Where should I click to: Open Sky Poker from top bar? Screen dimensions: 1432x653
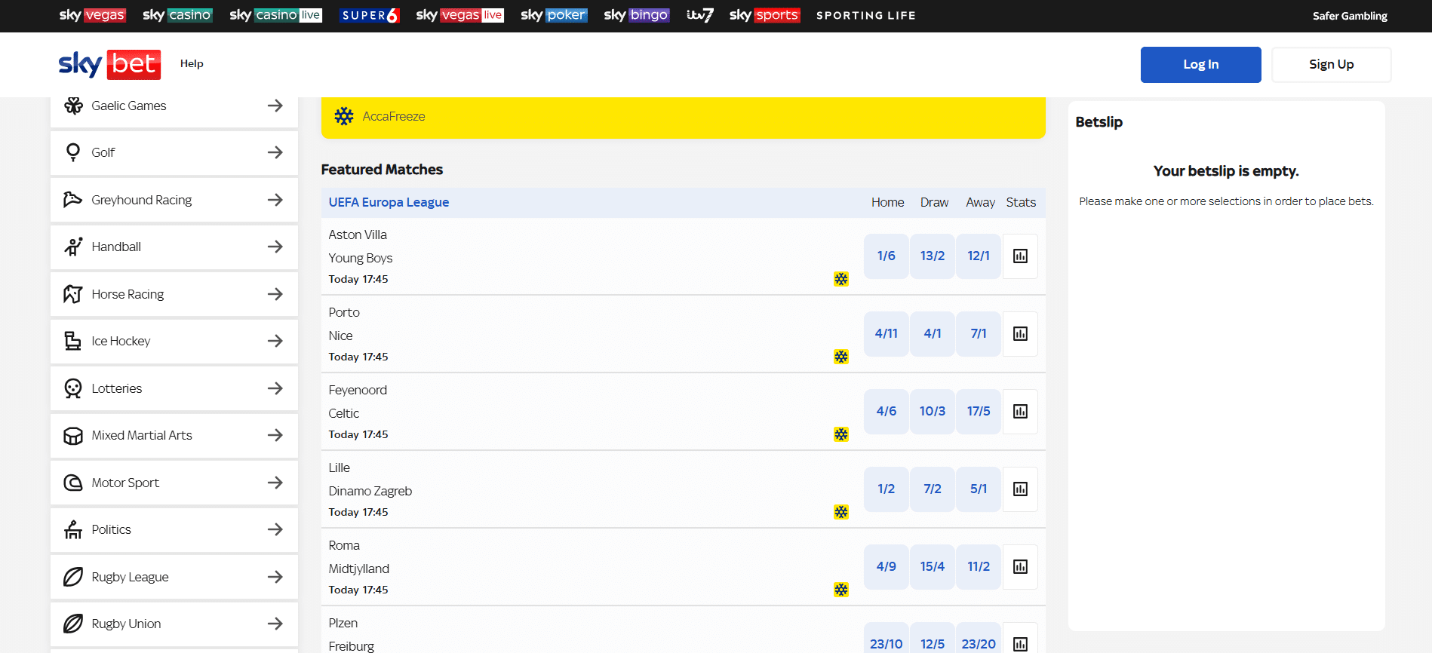coord(554,15)
